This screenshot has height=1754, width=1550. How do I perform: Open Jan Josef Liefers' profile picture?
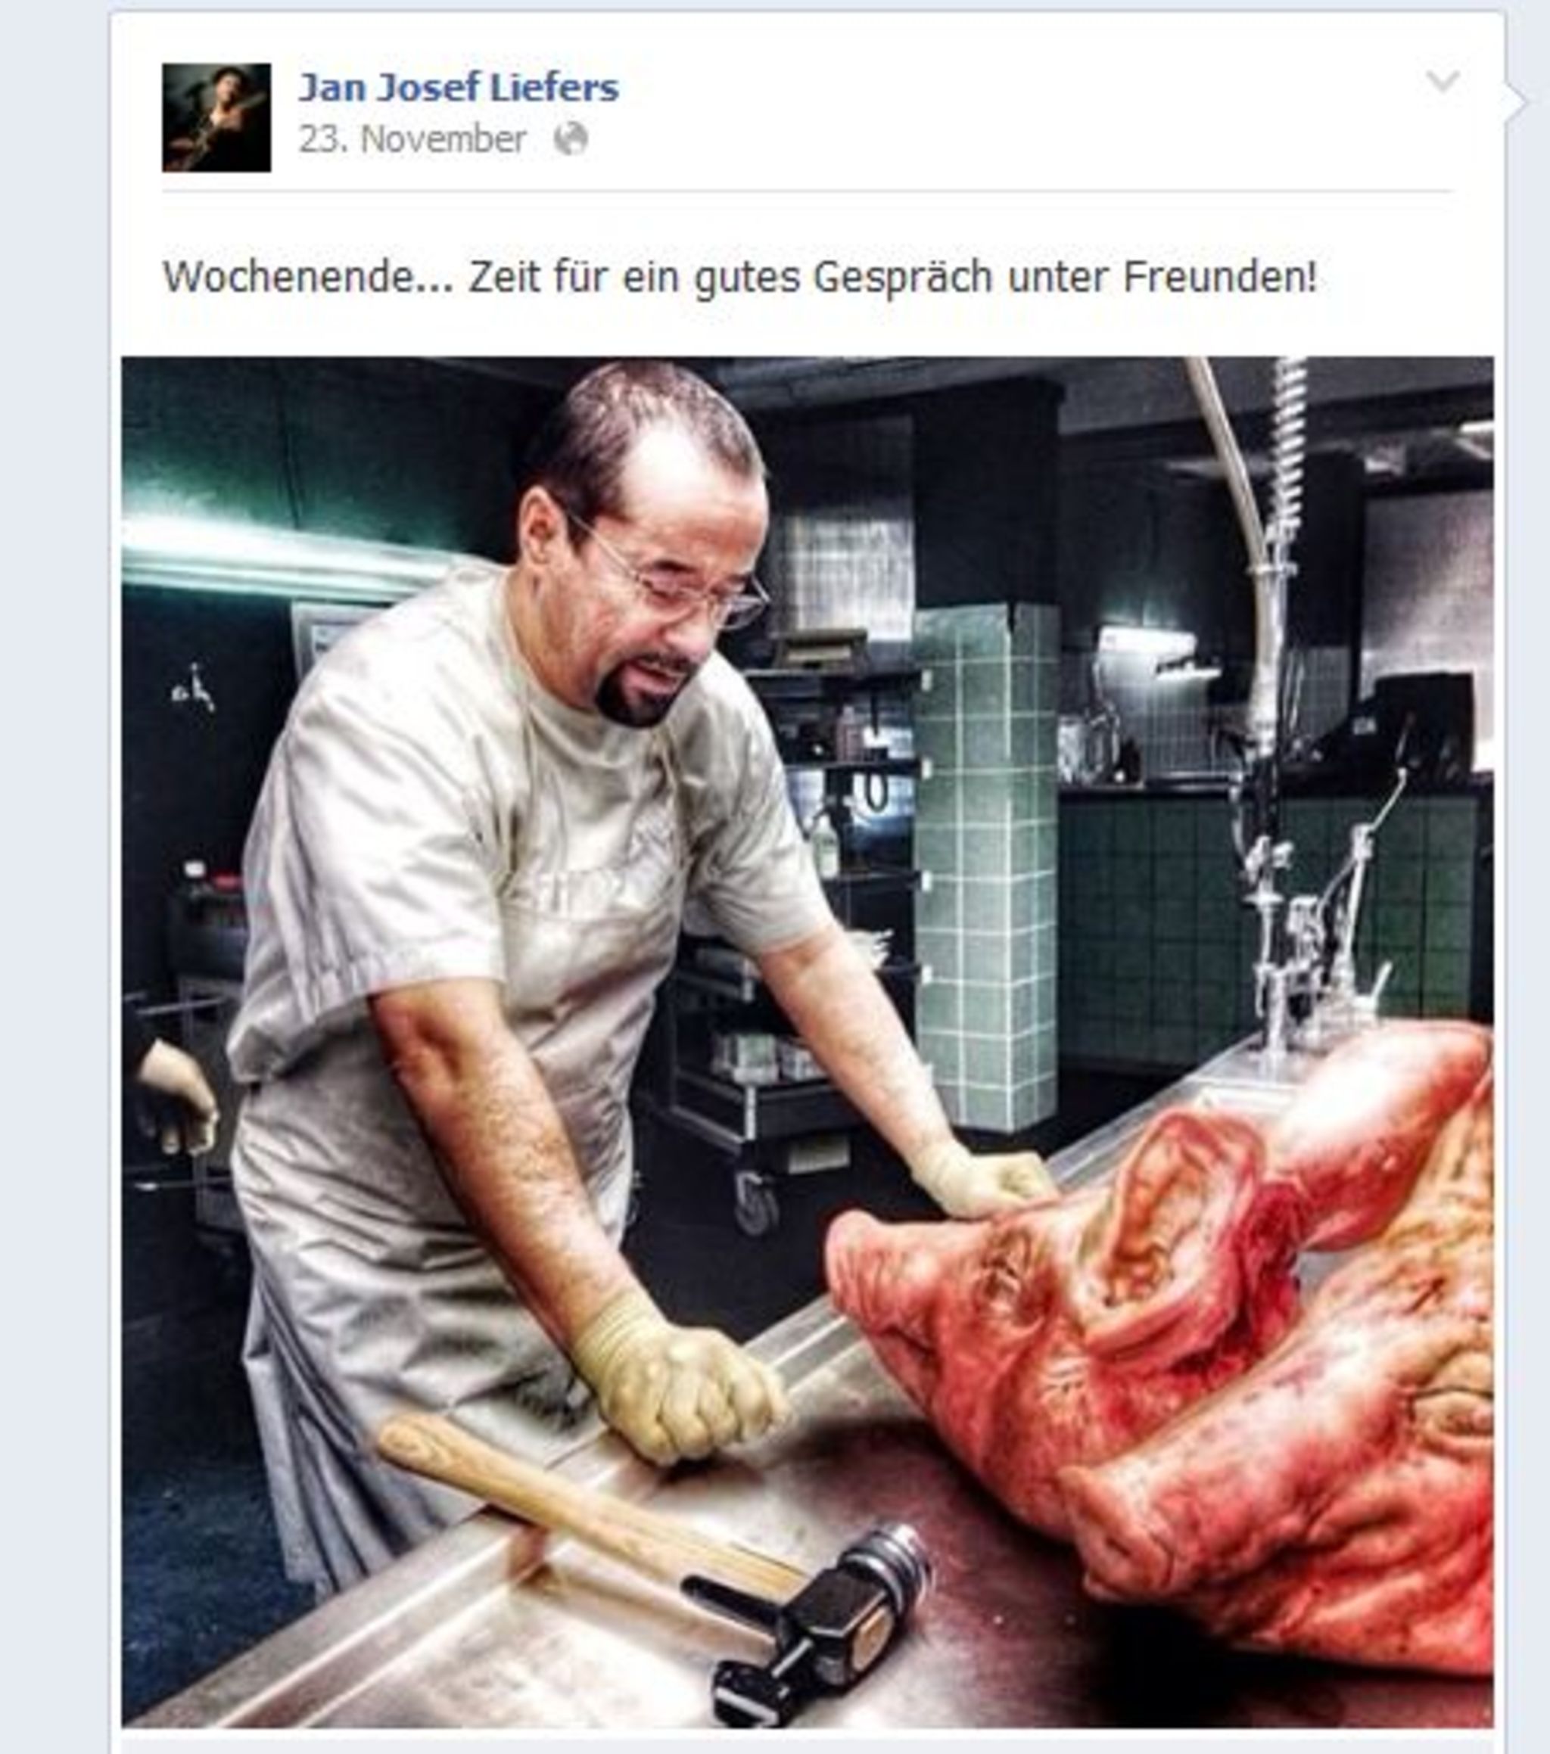(x=216, y=117)
